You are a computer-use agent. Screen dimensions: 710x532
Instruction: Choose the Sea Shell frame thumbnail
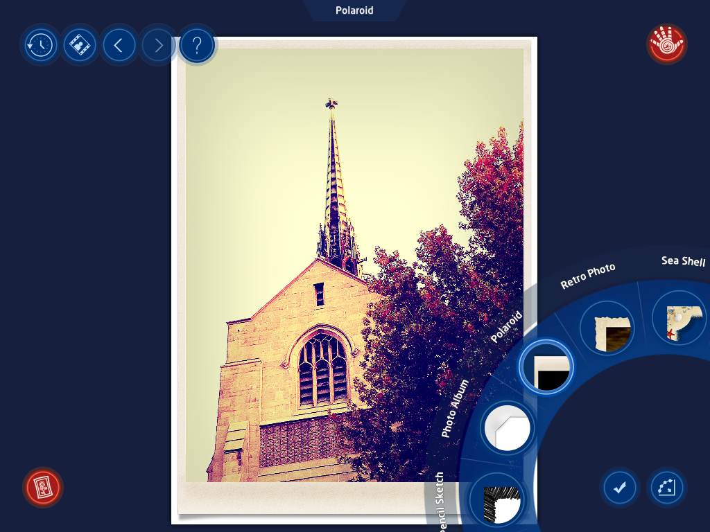coord(679,318)
